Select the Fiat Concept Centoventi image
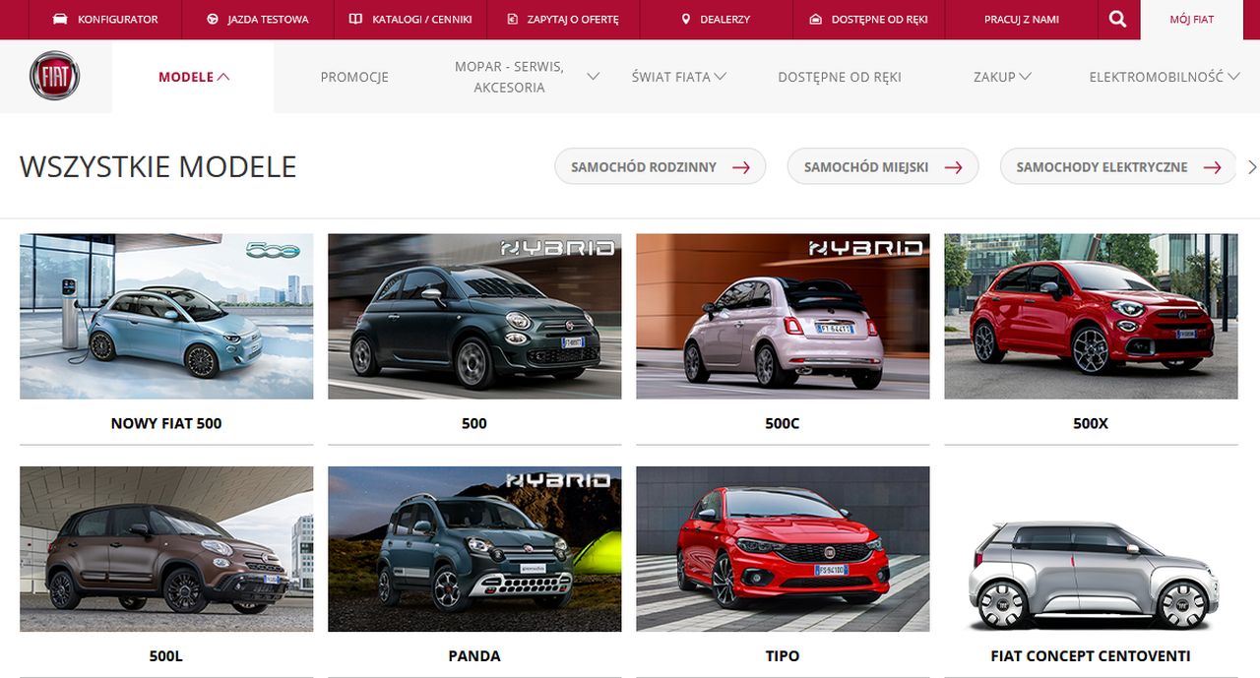The width and height of the screenshot is (1260, 678). coord(1091,549)
